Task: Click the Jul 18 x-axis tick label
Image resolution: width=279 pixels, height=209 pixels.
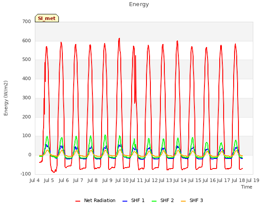Action: click(238, 180)
